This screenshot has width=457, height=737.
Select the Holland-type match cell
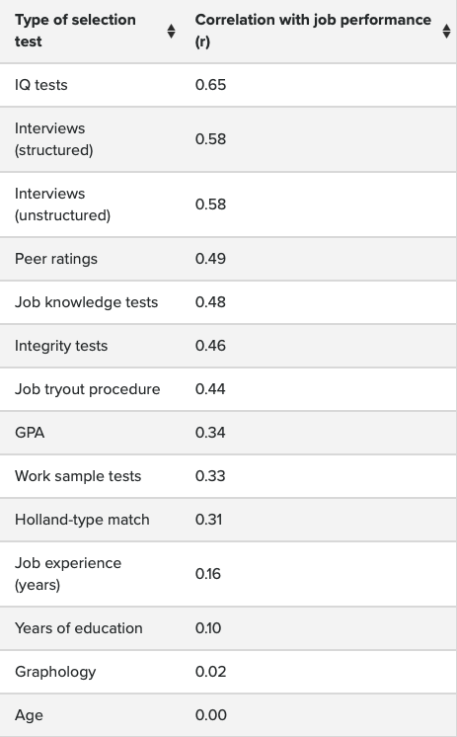82,520
